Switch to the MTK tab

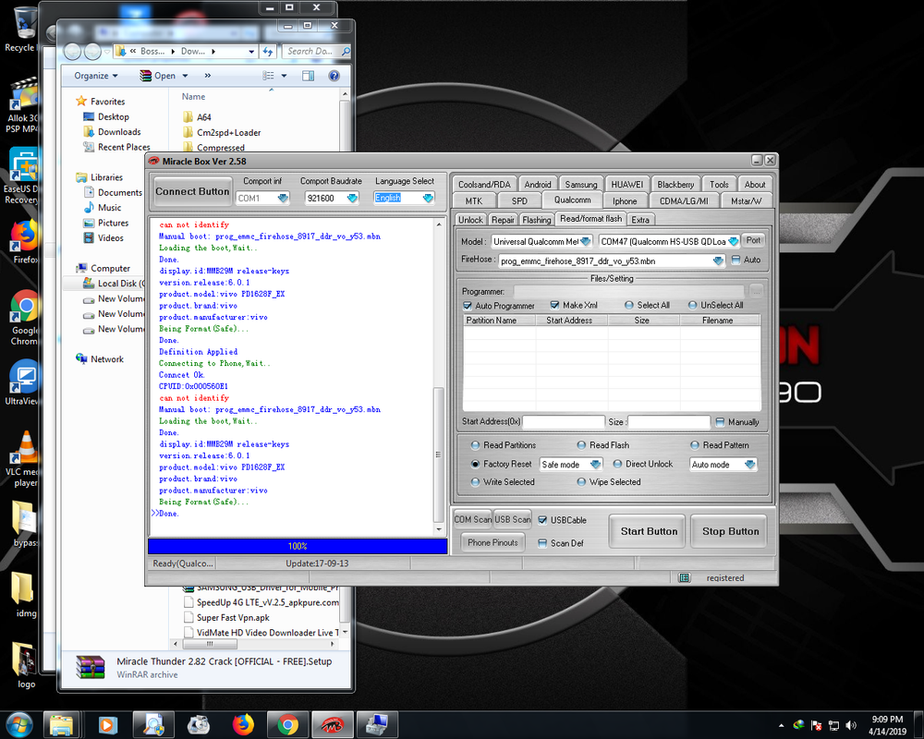[x=474, y=201]
